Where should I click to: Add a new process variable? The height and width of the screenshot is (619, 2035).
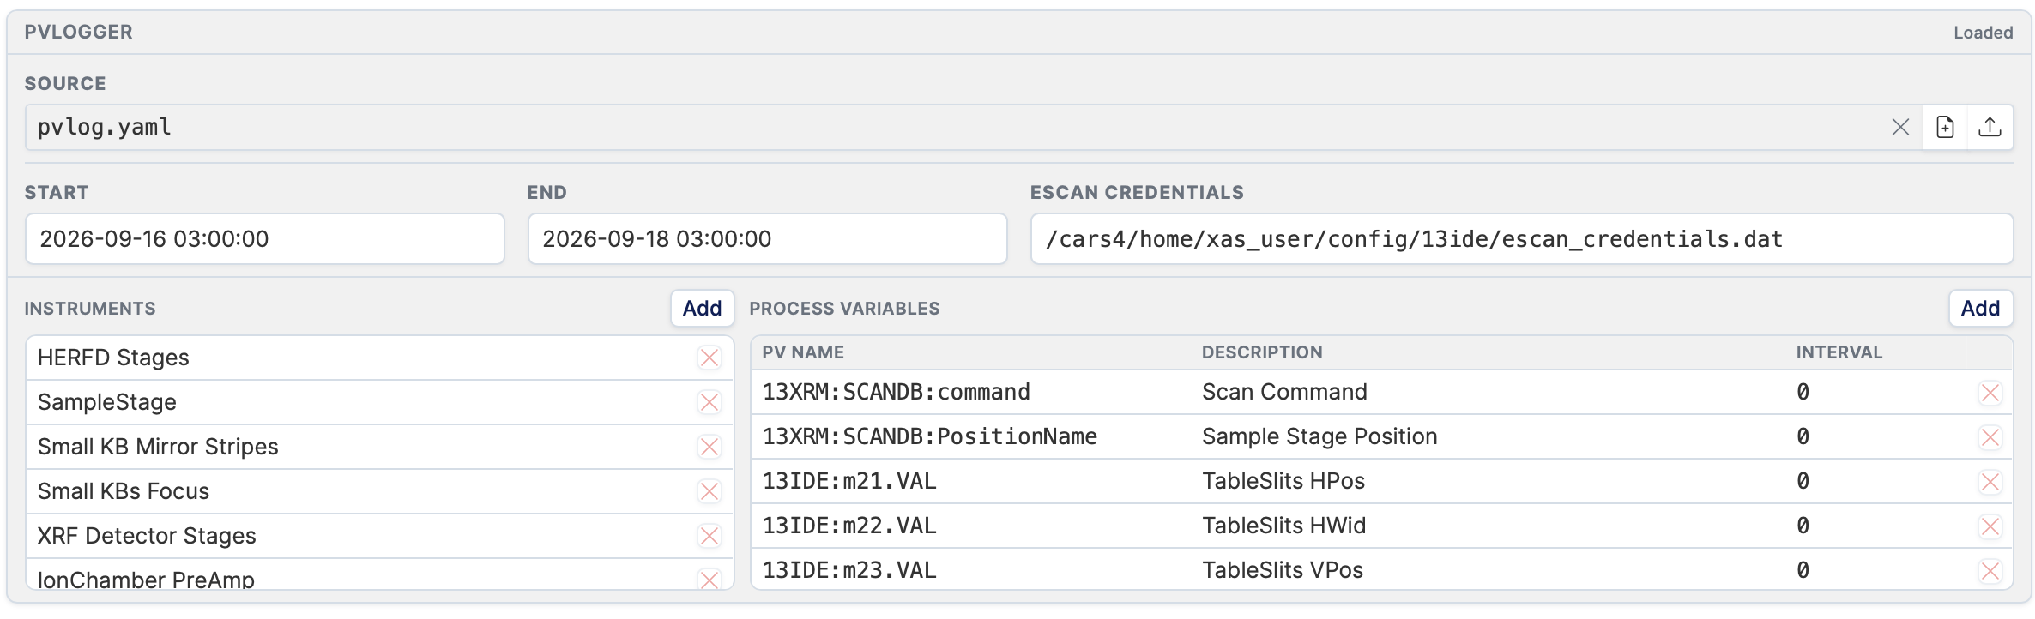pyautogui.click(x=1980, y=309)
